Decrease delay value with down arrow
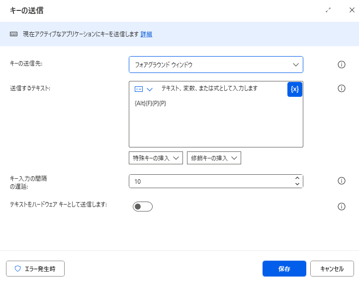 pyautogui.click(x=297, y=185)
